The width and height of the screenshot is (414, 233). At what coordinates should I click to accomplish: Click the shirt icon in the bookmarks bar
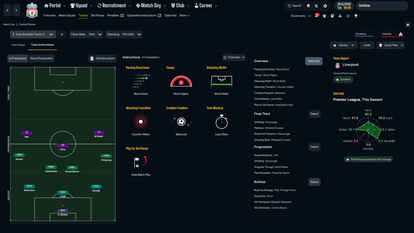(x=324, y=16)
